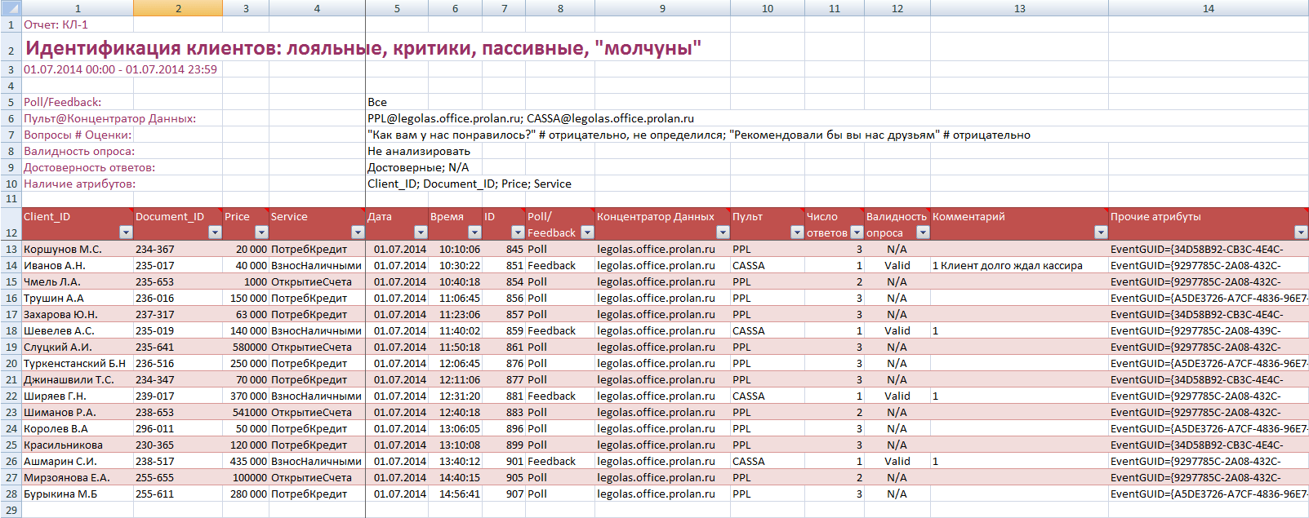Open the Document_ID filter dropdown
The width and height of the screenshot is (1309, 518).
click(215, 232)
